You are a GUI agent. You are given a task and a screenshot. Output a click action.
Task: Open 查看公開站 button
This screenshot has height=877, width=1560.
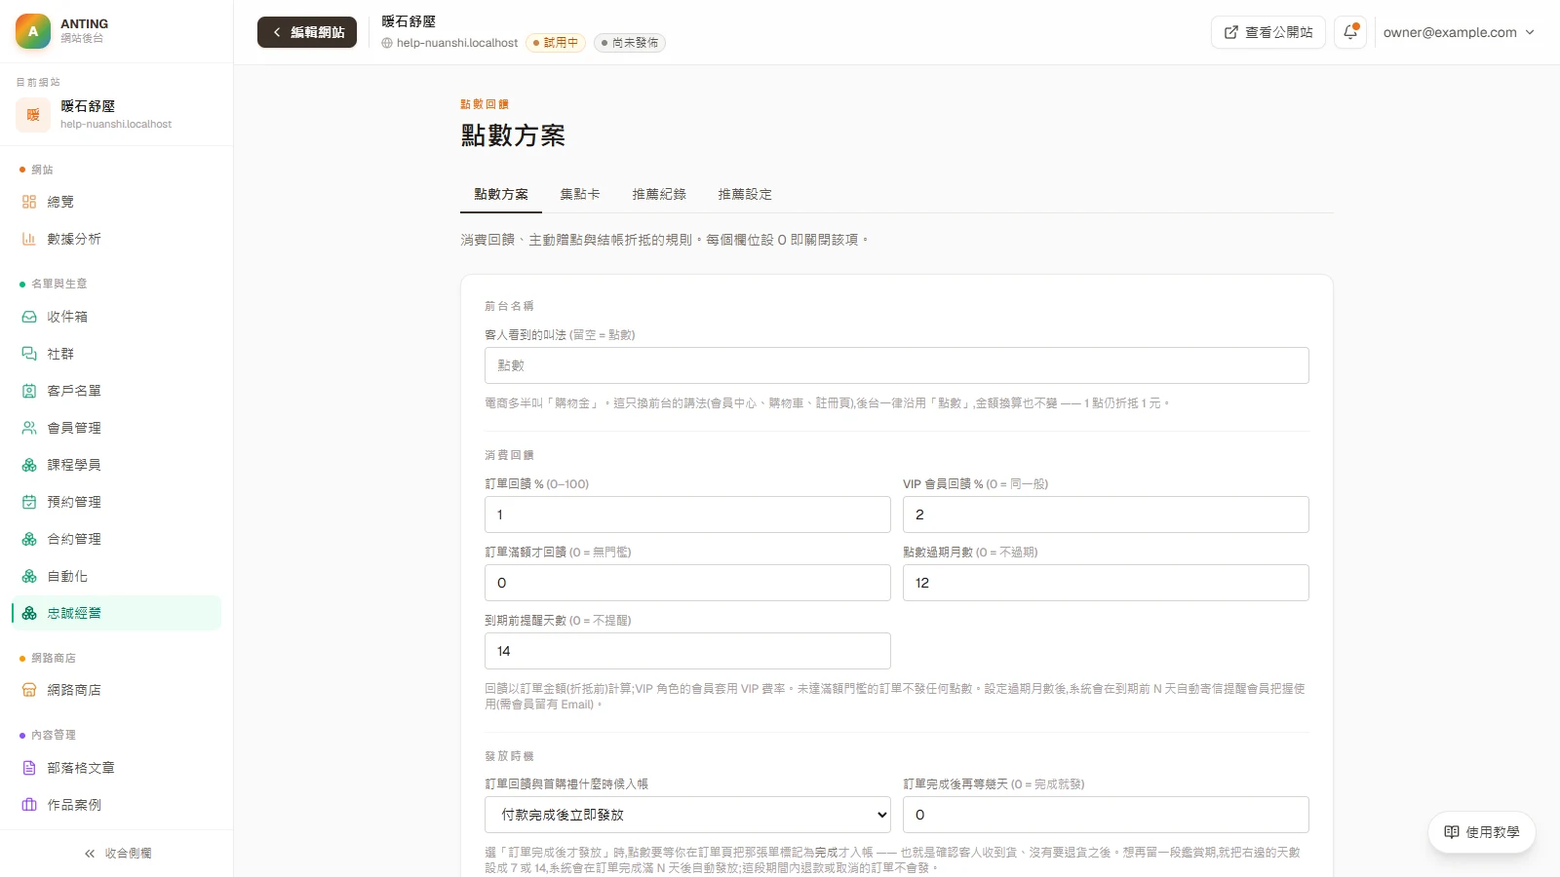click(1268, 32)
